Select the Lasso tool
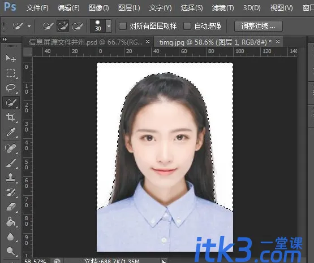Image resolution: width=314 pixels, height=263 pixels. (11, 88)
